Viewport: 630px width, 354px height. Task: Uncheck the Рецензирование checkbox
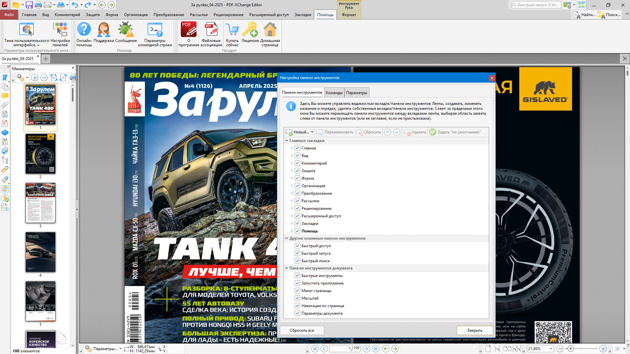[x=297, y=208]
